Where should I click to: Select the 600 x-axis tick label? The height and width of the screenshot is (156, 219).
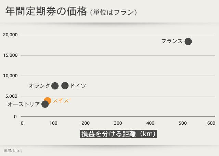tap(211, 123)
